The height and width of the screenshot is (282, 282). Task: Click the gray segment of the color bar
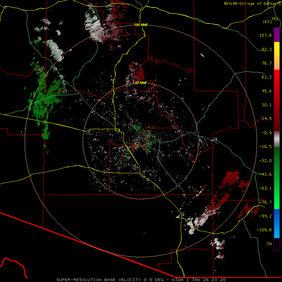pyautogui.click(x=277, y=139)
